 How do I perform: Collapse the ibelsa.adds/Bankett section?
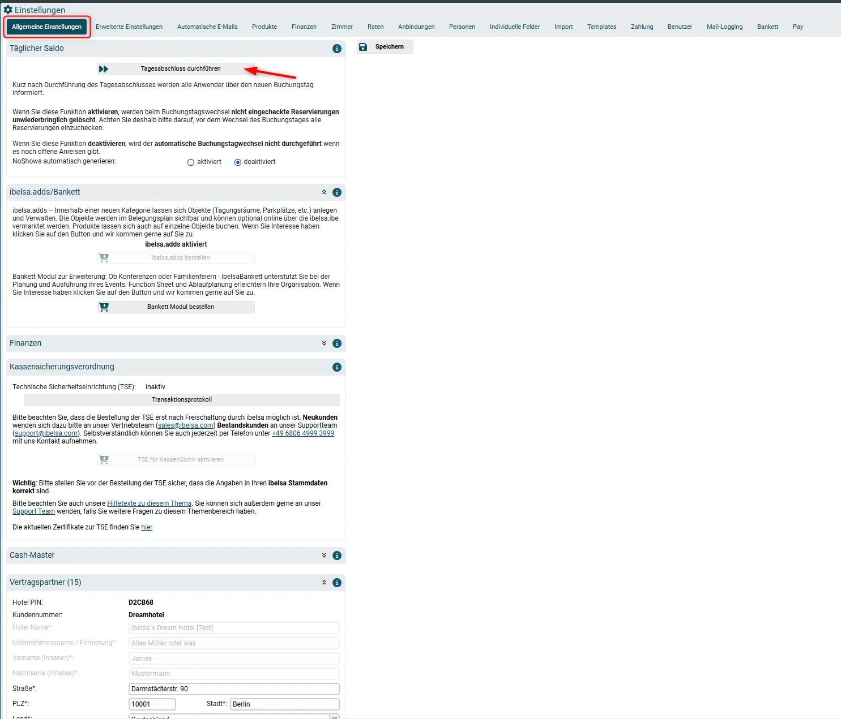324,192
